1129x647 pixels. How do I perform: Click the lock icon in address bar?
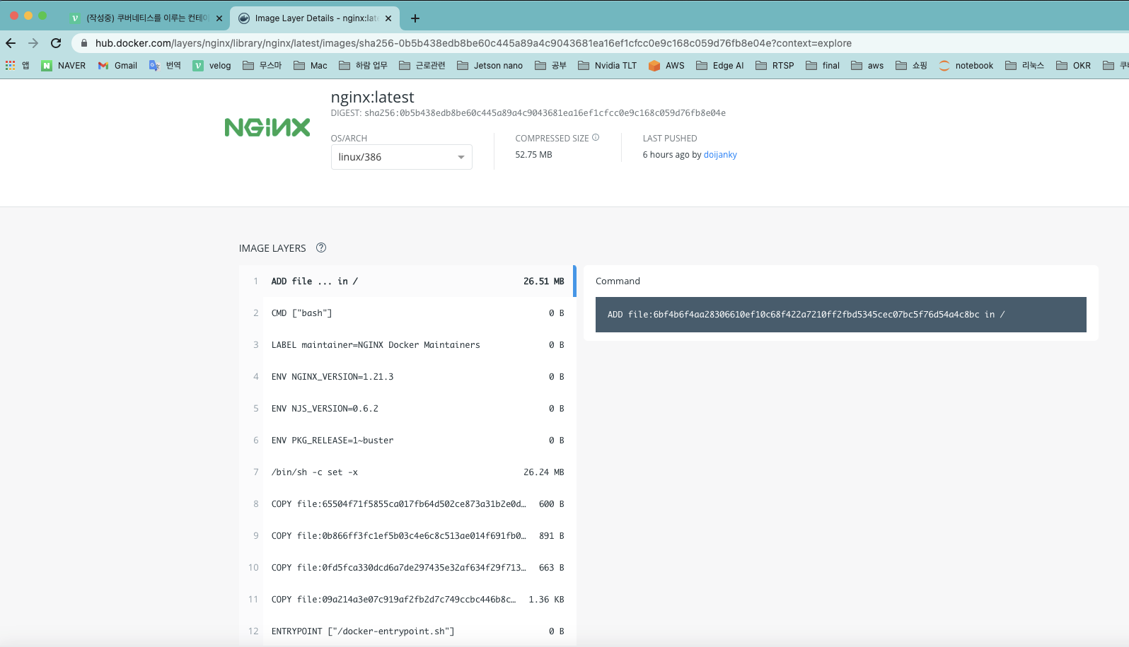(84, 43)
